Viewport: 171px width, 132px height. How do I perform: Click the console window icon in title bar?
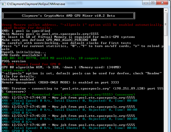[x=4, y=4]
